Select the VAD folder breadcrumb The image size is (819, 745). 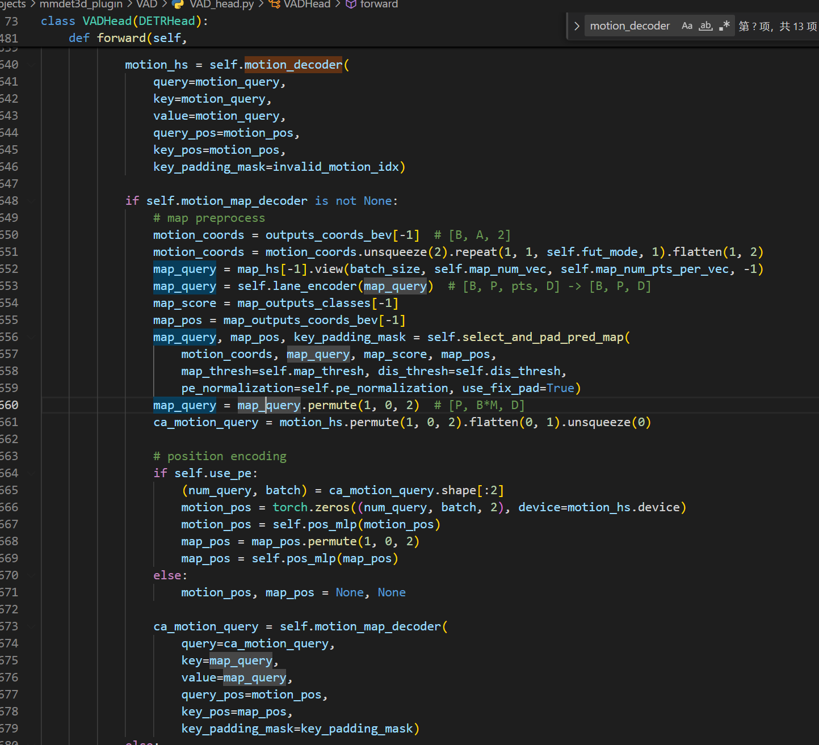click(146, 5)
